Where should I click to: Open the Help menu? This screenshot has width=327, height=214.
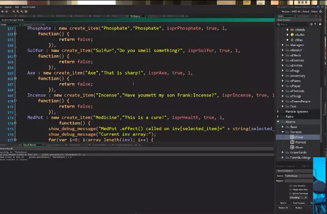point(16,7)
